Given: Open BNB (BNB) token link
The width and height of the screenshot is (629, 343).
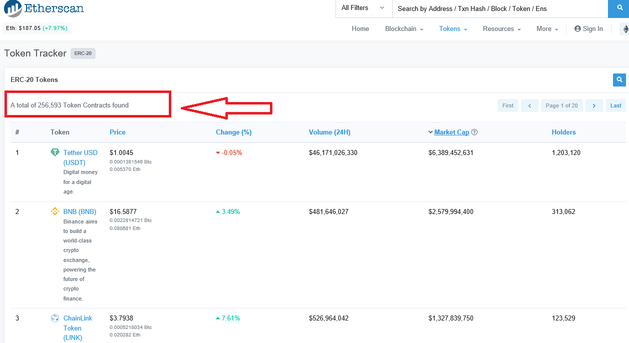Looking at the screenshot, I should coord(80,212).
